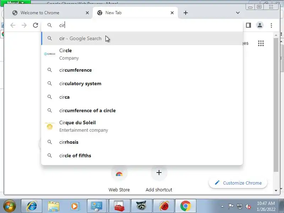
Task: Open the Action Center flag icon
Action: [231, 206]
